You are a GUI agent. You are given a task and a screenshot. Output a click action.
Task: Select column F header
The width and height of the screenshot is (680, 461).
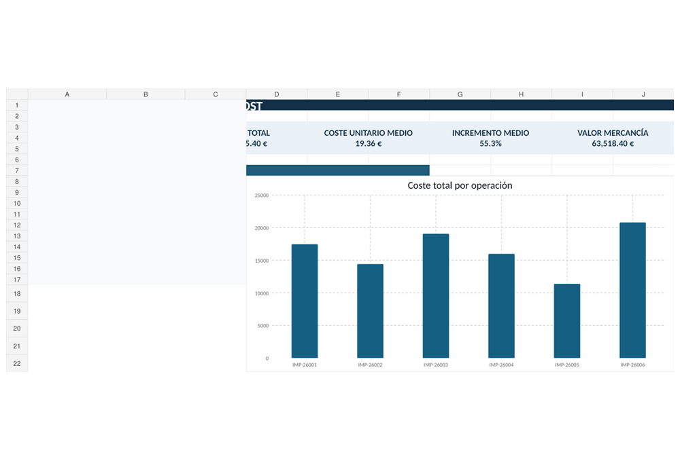399,94
